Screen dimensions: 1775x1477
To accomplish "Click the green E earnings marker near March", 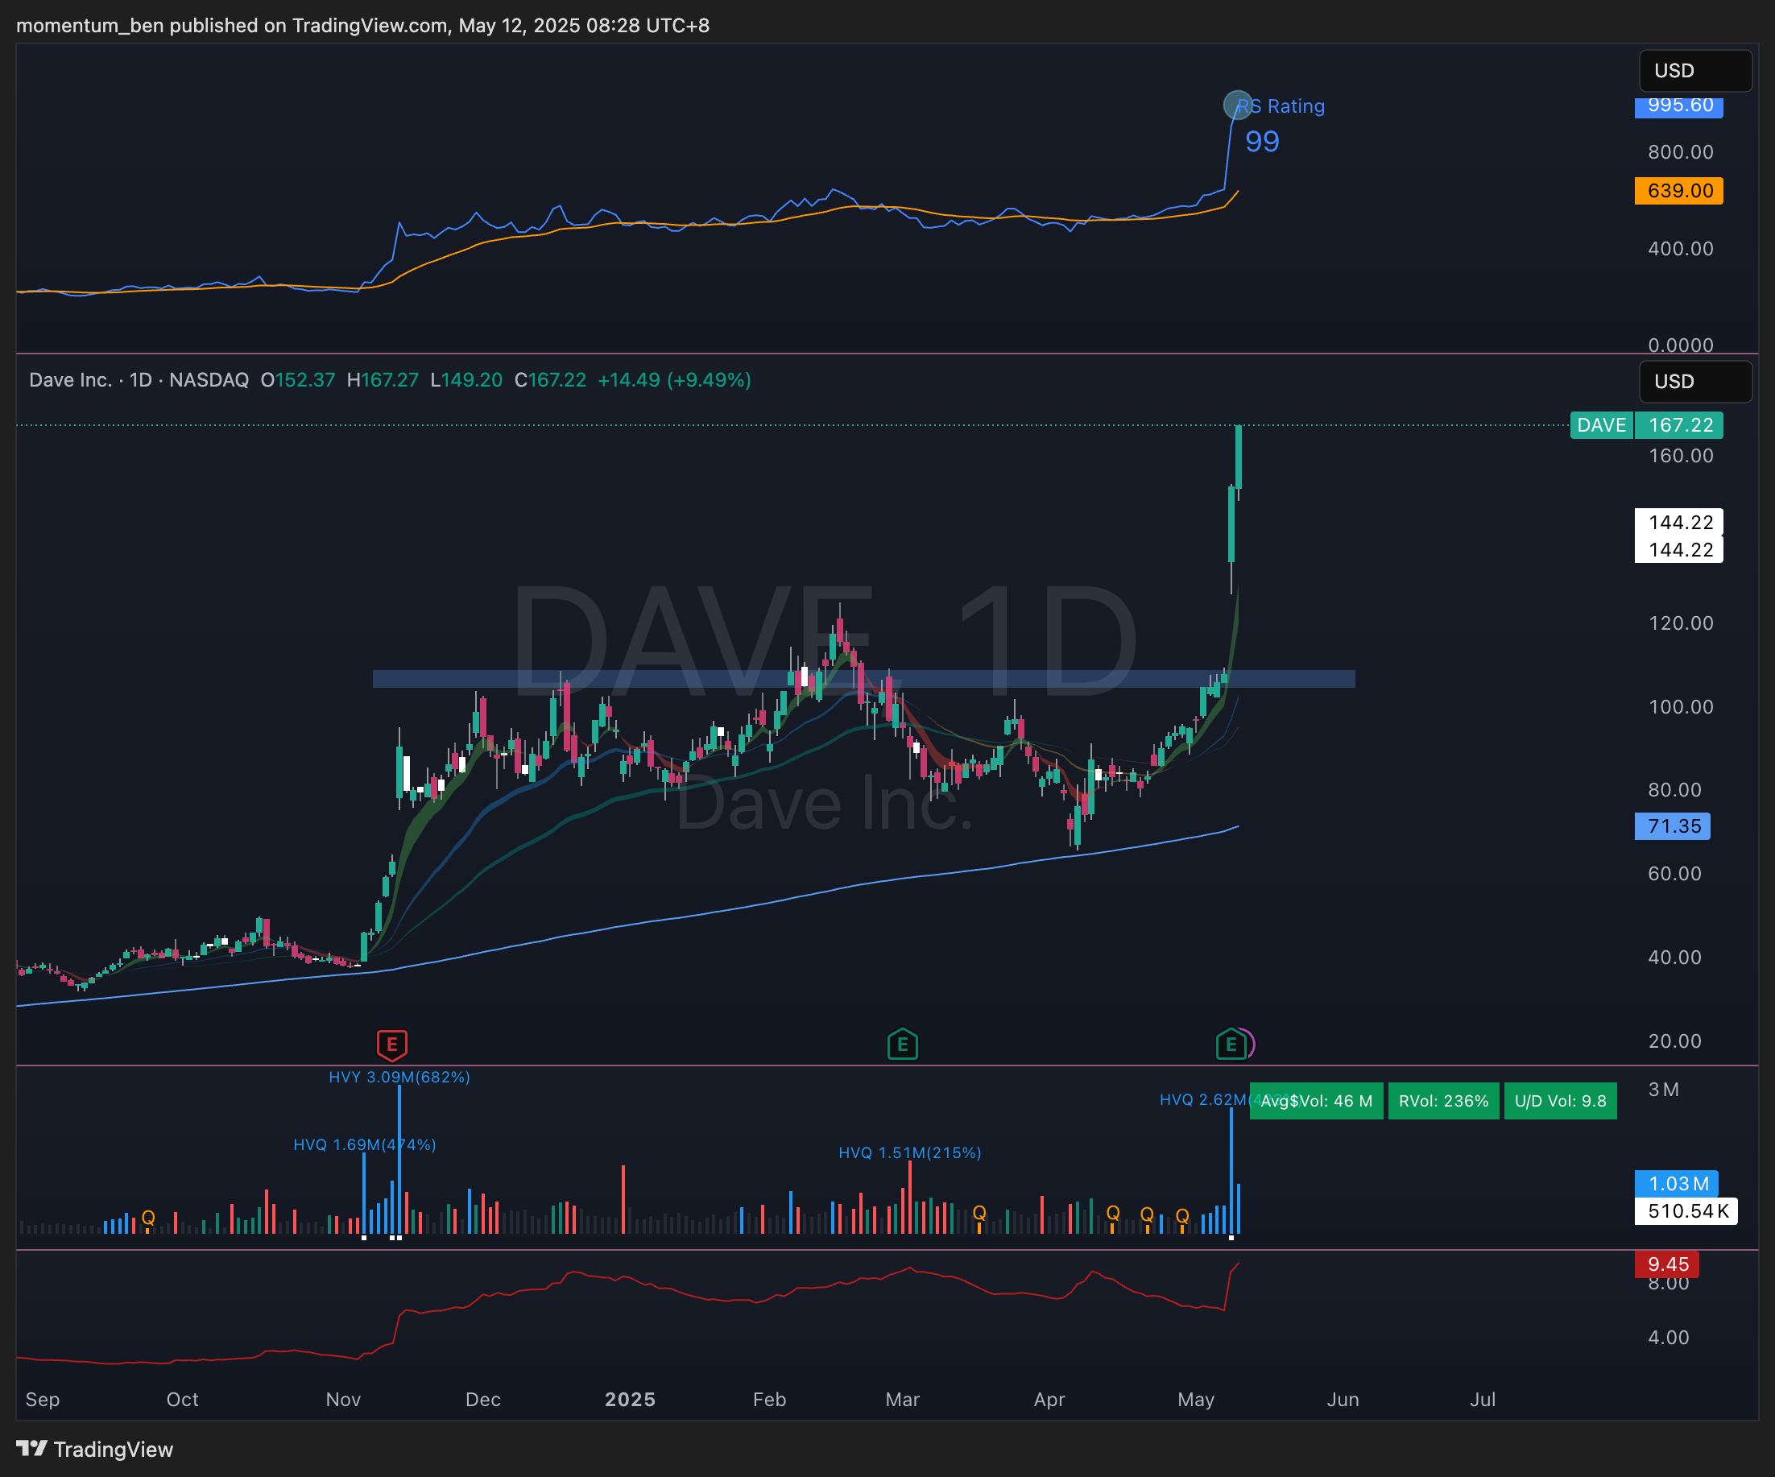I will pos(902,1045).
